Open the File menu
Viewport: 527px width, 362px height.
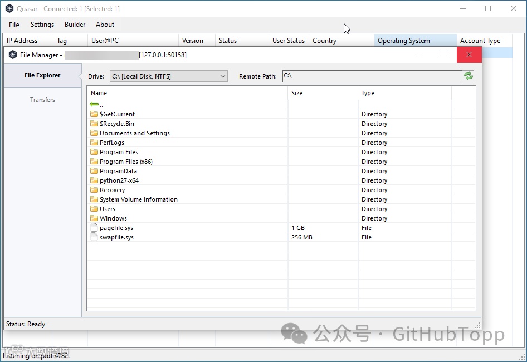click(x=14, y=25)
